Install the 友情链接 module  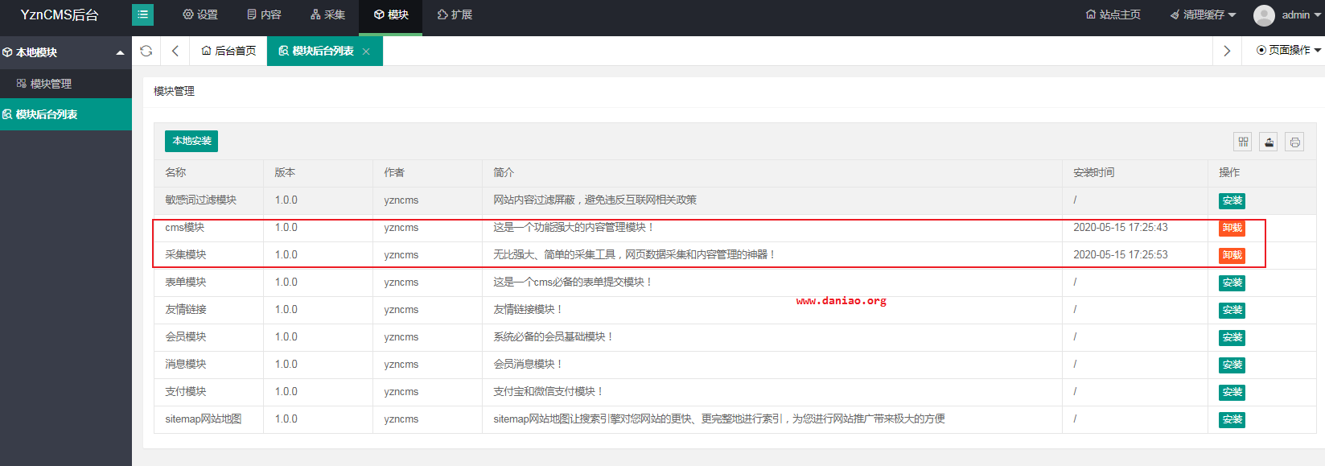[1232, 310]
